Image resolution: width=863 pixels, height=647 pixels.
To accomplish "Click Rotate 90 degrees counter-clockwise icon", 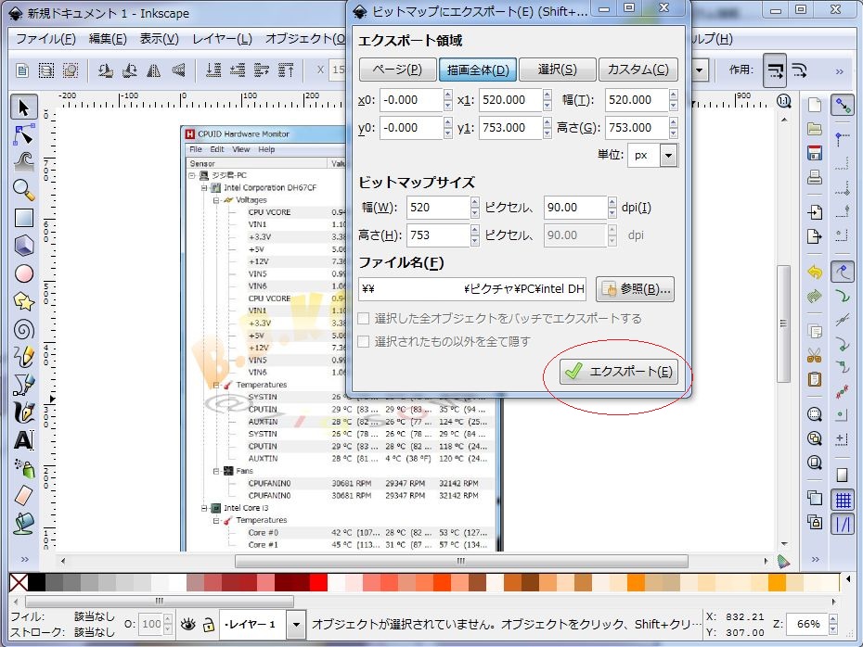I will click(105, 70).
